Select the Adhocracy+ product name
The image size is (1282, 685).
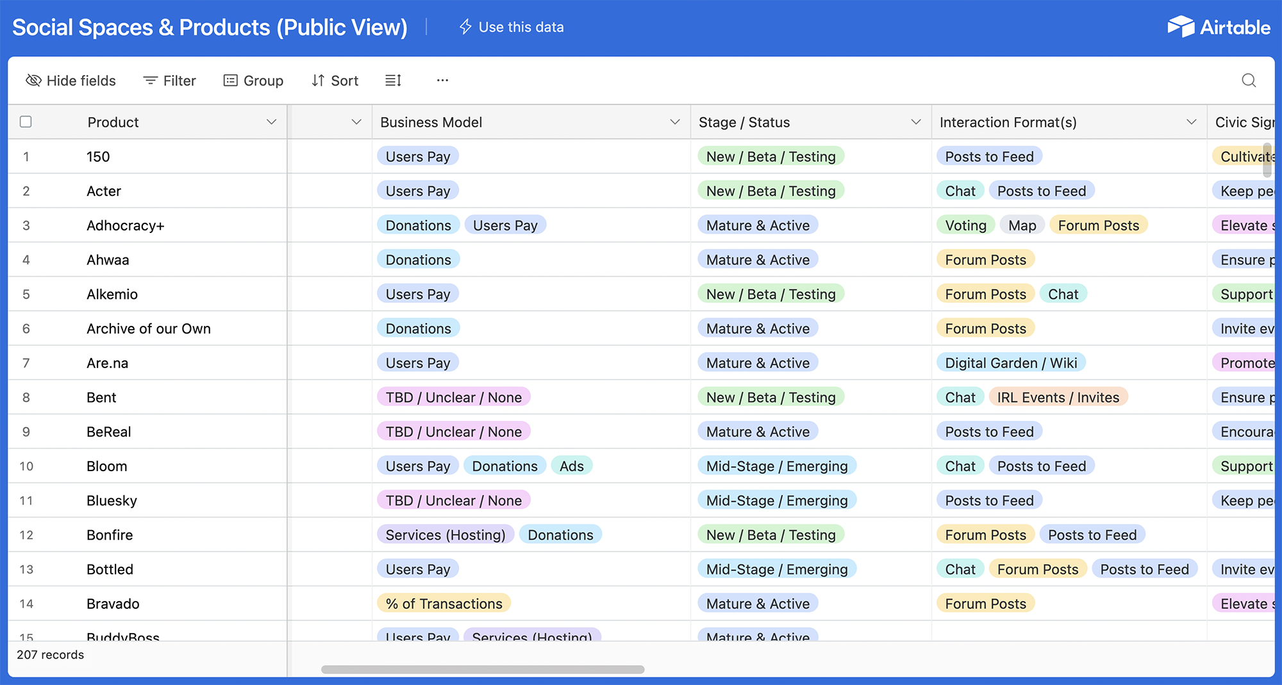click(x=125, y=225)
